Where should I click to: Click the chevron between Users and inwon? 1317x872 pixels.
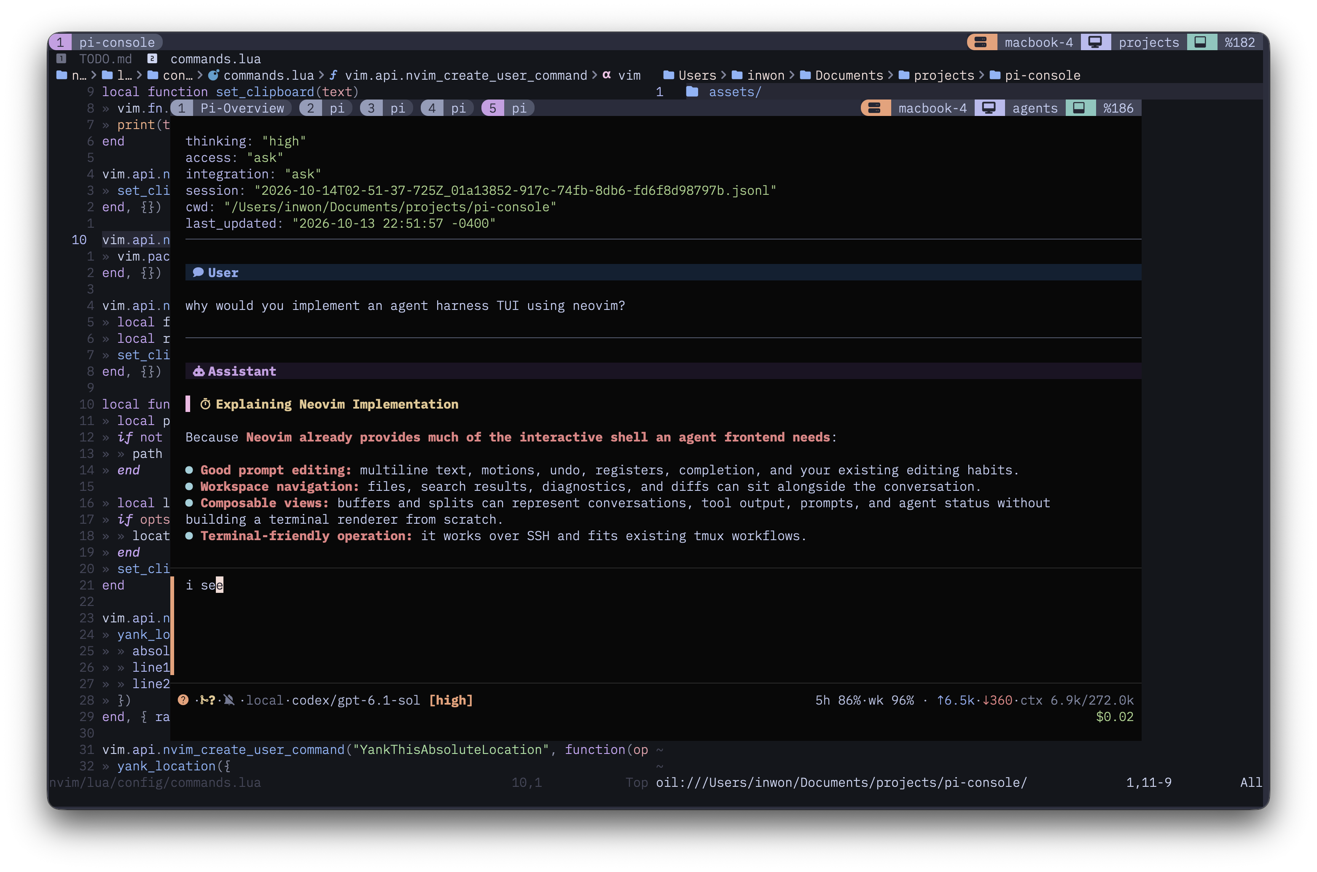tap(723, 75)
